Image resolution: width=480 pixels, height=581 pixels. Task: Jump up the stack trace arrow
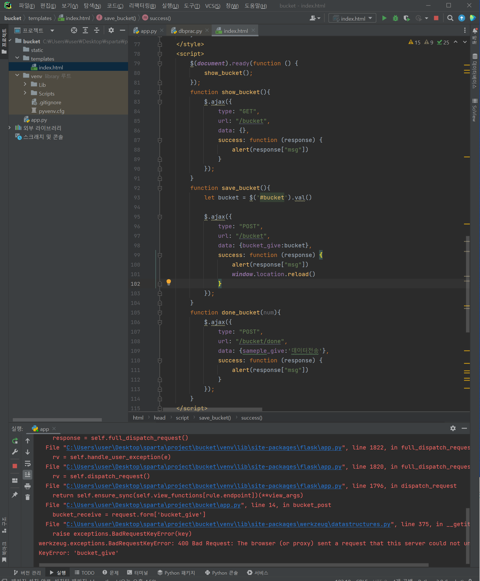coord(28,441)
